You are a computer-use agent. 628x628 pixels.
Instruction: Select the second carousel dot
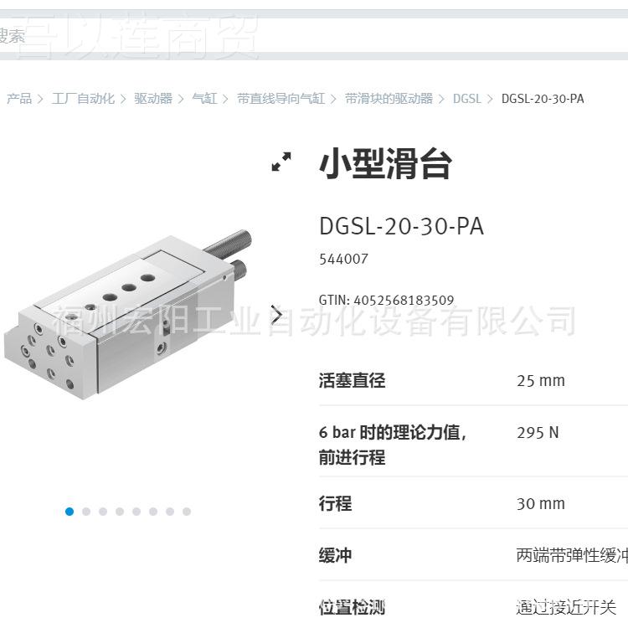pyautogui.click(x=86, y=512)
